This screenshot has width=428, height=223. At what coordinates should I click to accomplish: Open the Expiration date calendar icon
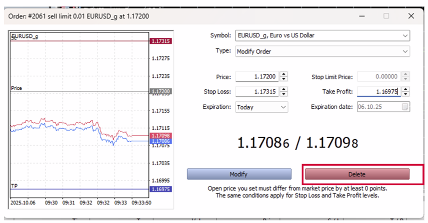coord(405,107)
